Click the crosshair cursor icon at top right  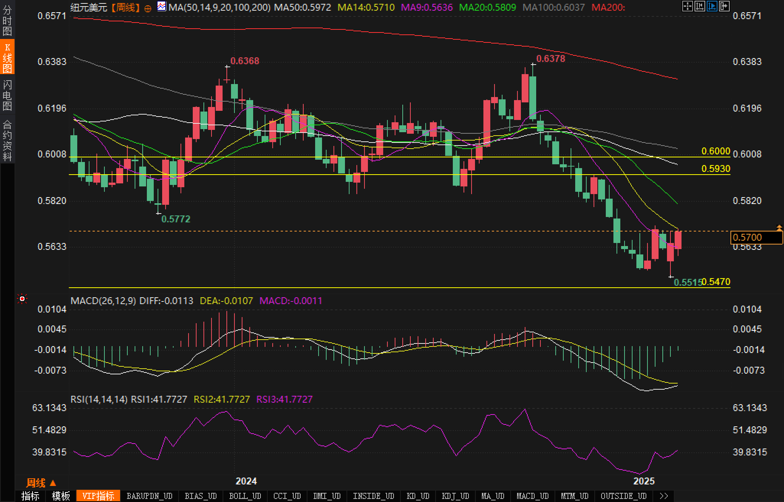coord(687,6)
